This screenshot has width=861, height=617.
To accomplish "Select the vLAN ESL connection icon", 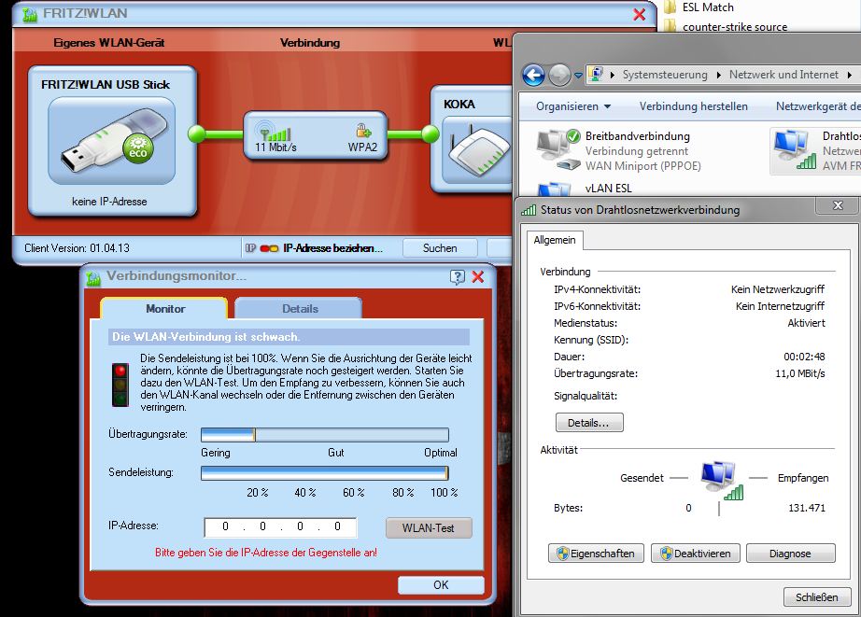I will pos(555,189).
